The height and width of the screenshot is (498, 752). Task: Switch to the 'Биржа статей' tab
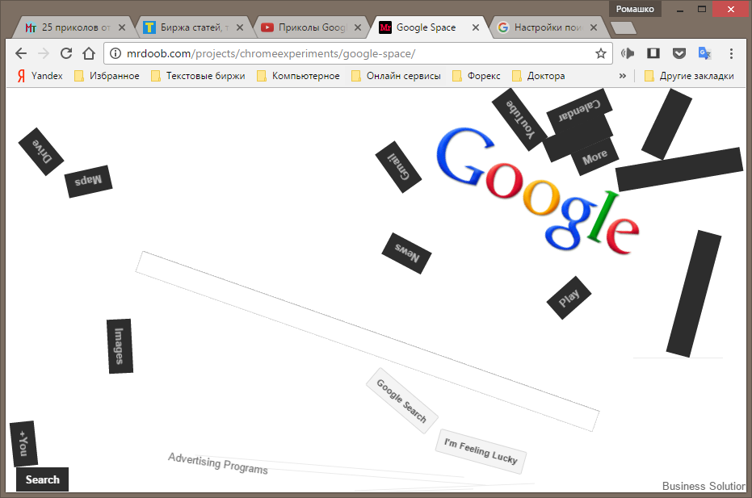pos(191,27)
